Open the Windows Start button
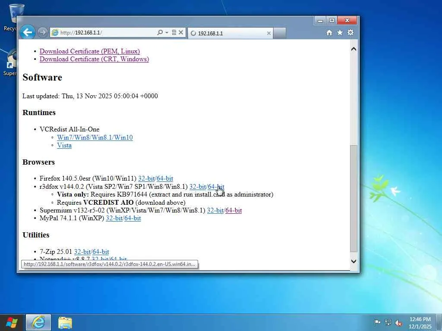This screenshot has width=442, height=331. [x=12, y=322]
